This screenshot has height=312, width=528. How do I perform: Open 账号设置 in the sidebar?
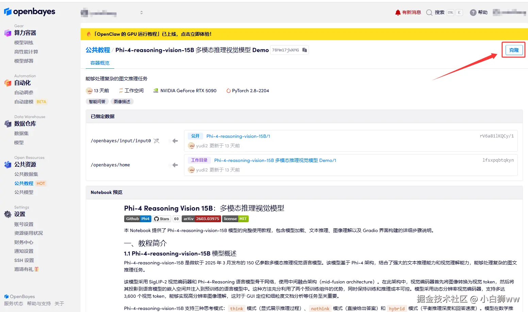pos(24,224)
